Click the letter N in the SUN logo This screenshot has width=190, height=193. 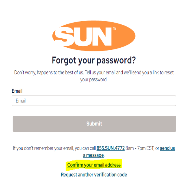[x=101, y=37]
